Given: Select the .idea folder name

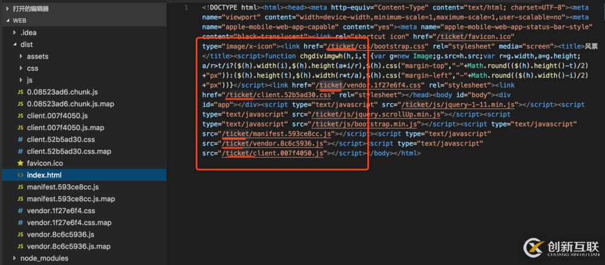Looking at the screenshot, I should [x=28, y=33].
